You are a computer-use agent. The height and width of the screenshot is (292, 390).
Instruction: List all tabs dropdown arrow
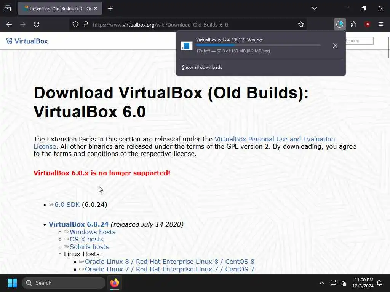(x=314, y=8)
